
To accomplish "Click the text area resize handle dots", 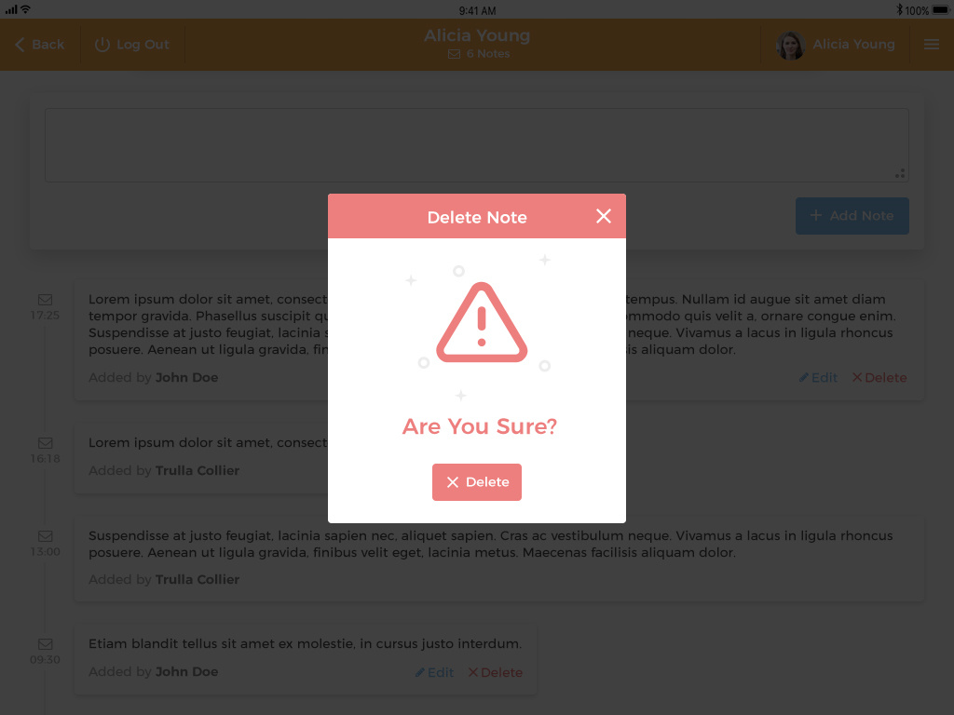I will (x=900, y=174).
